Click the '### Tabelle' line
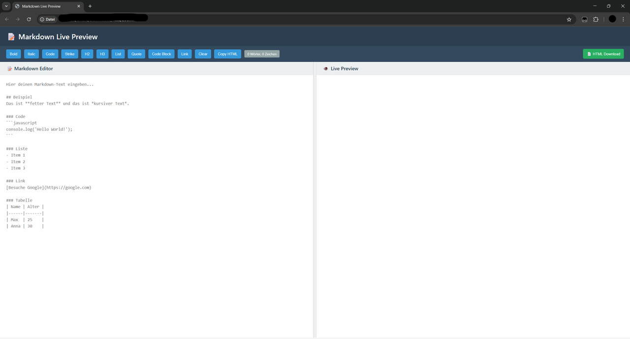This screenshot has width=630, height=339. [x=19, y=200]
